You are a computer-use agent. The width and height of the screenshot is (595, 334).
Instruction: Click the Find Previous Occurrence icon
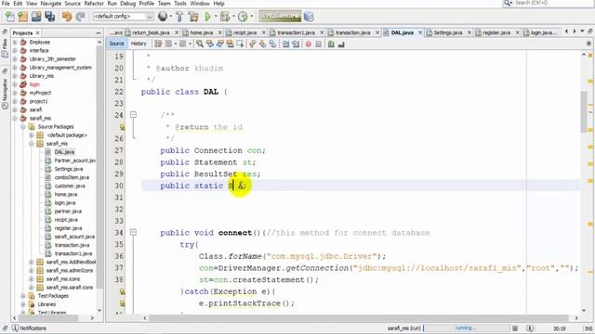[x=209, y=45]
